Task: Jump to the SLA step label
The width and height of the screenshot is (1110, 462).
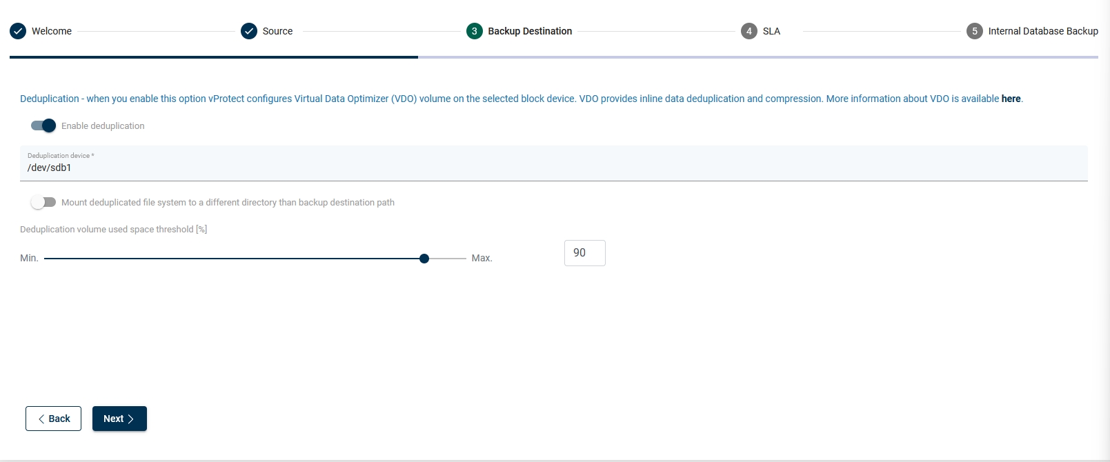Action: pyautogui.click(x=771, y=31)
